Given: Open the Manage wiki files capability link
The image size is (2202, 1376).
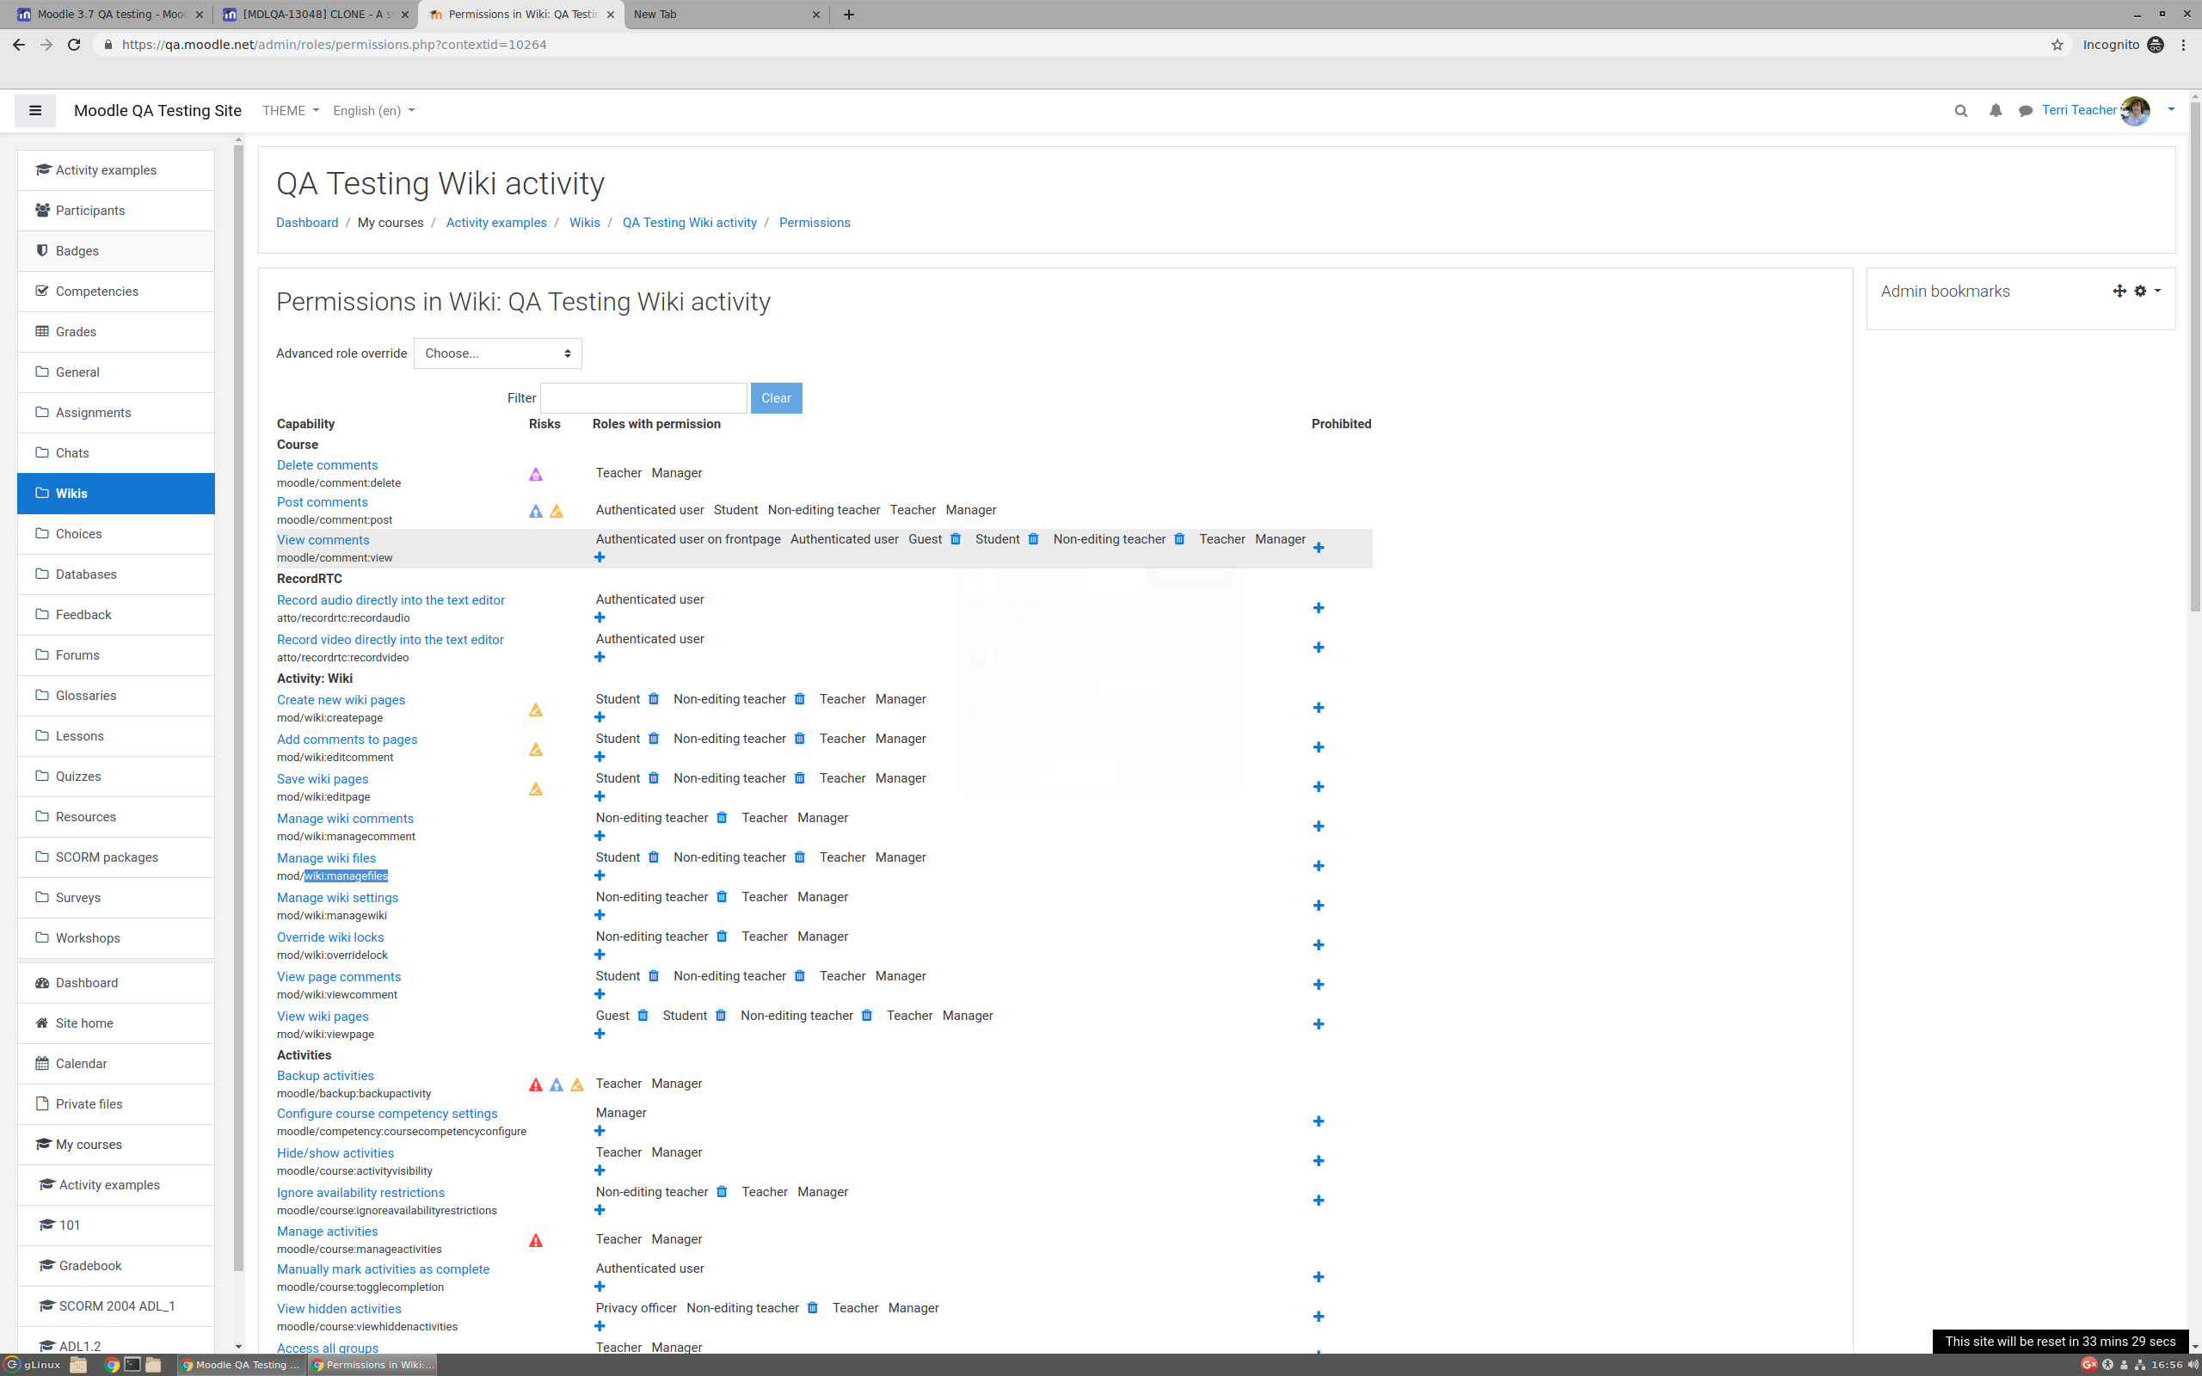Looking at the screenshot, I should tap(326, 858).
